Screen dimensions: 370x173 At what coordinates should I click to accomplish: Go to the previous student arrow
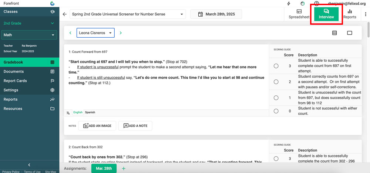(70, 33)
